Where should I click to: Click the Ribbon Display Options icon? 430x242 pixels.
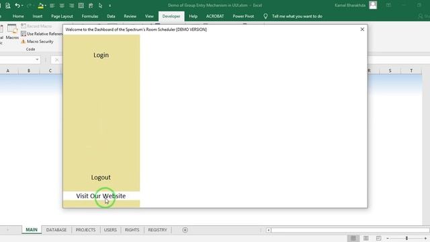point(388,5)
